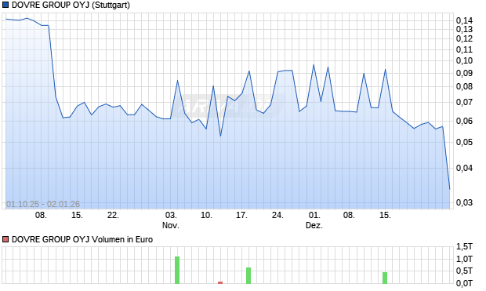Viewport: 486px width, 291px height.
Task: Click the red Volumen legend square
Action: [5, 239]
